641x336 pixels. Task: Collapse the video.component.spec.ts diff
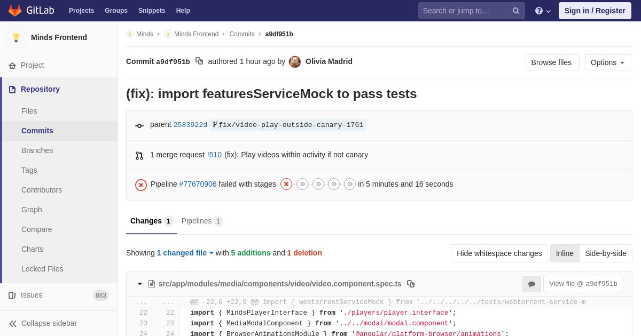pos(140,284)
